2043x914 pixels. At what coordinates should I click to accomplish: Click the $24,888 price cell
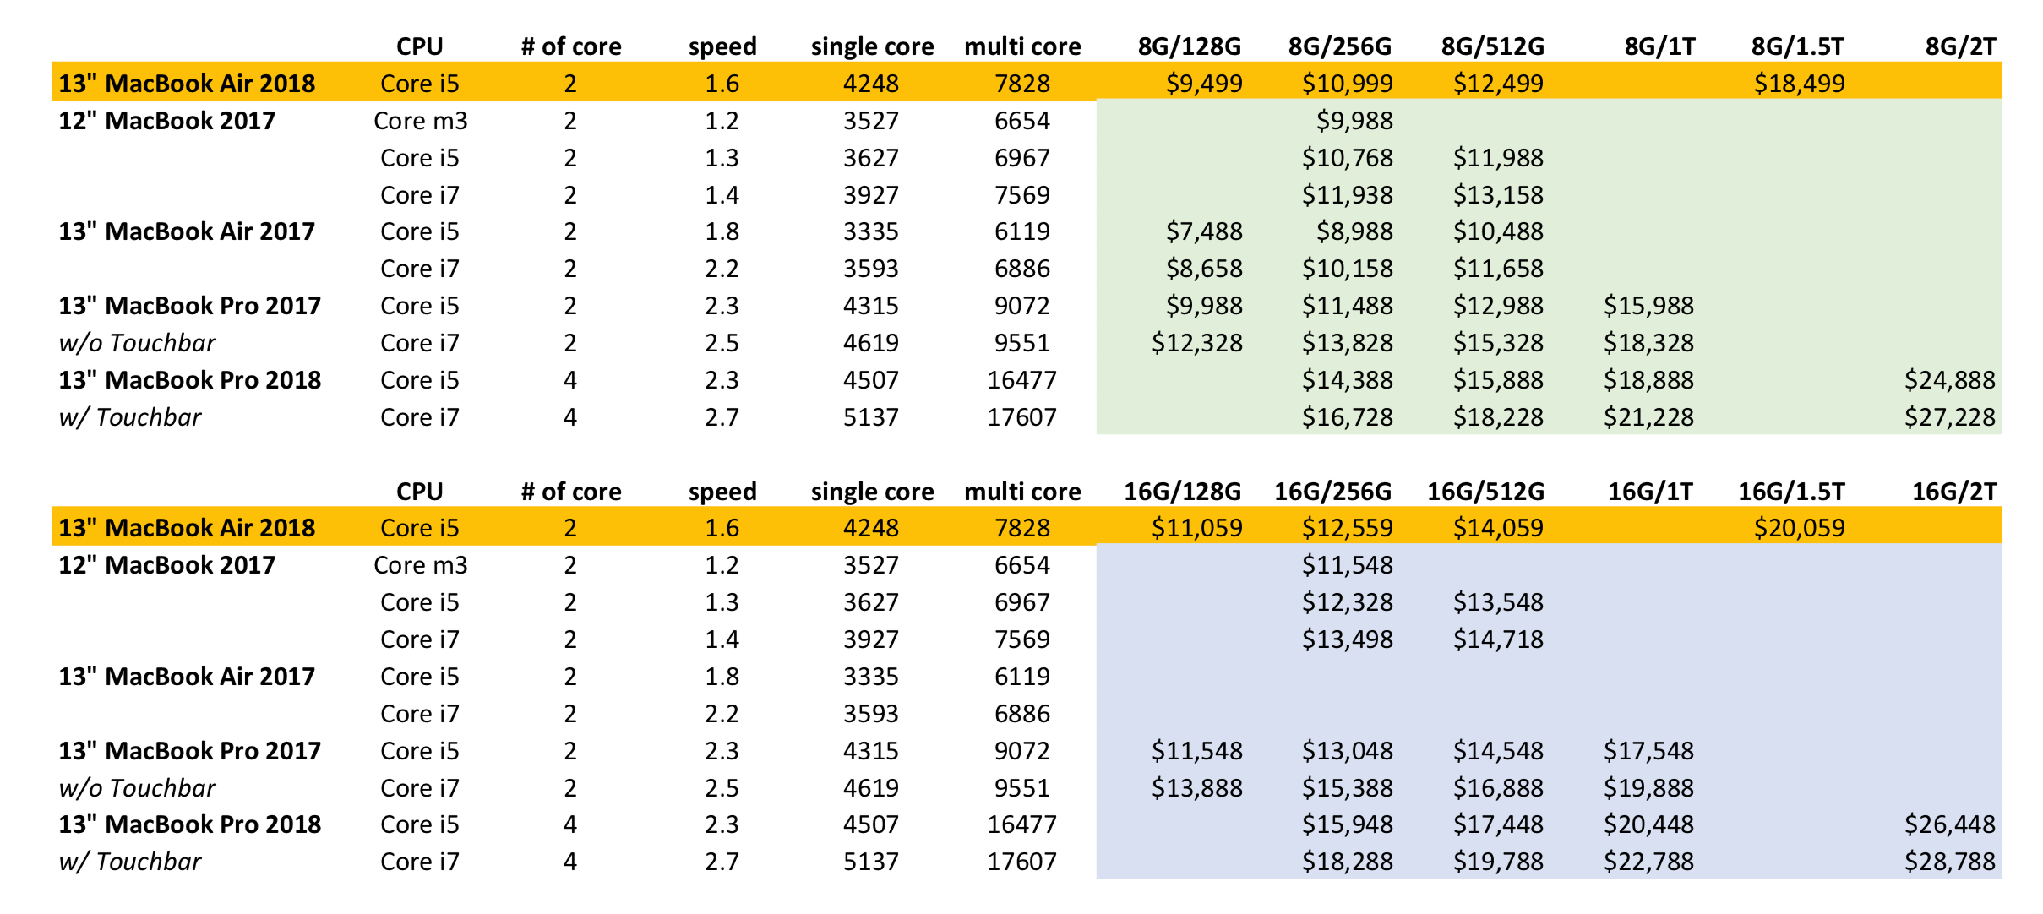[1950, 380]
